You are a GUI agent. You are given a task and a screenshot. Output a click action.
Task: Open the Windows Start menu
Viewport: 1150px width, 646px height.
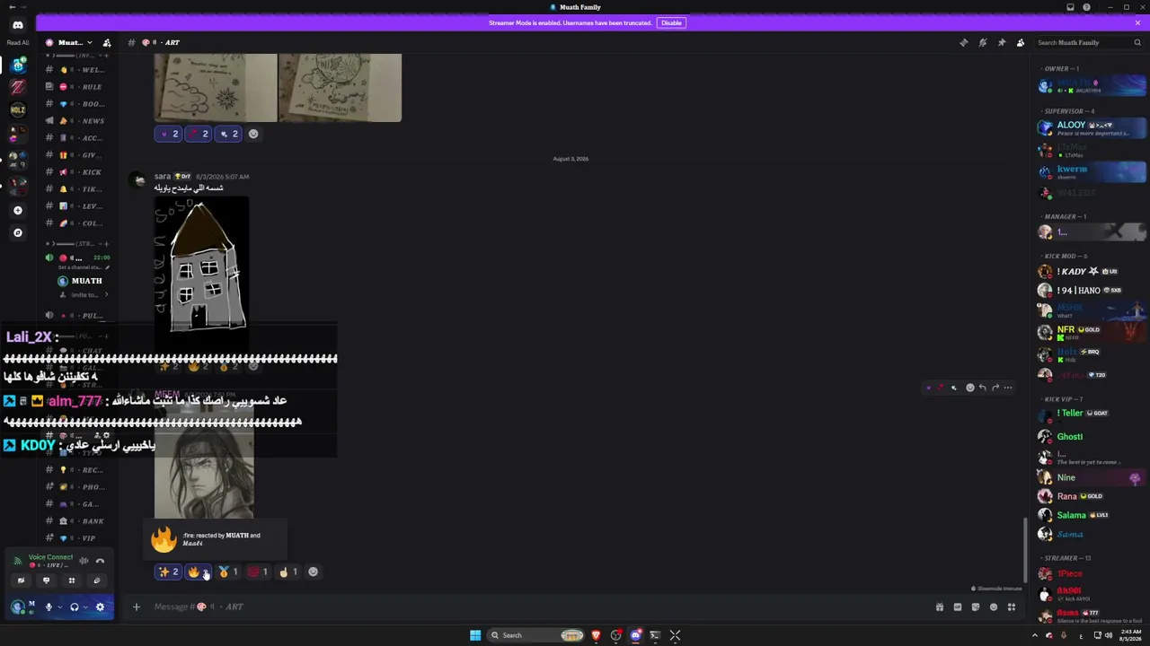pyautogui.click(x=475, y=635)
